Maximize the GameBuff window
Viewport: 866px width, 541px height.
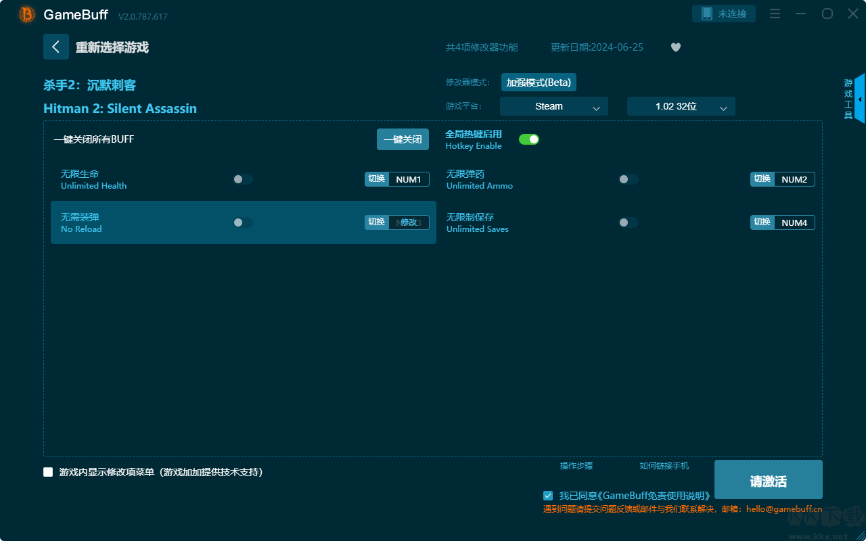point(827,14)
